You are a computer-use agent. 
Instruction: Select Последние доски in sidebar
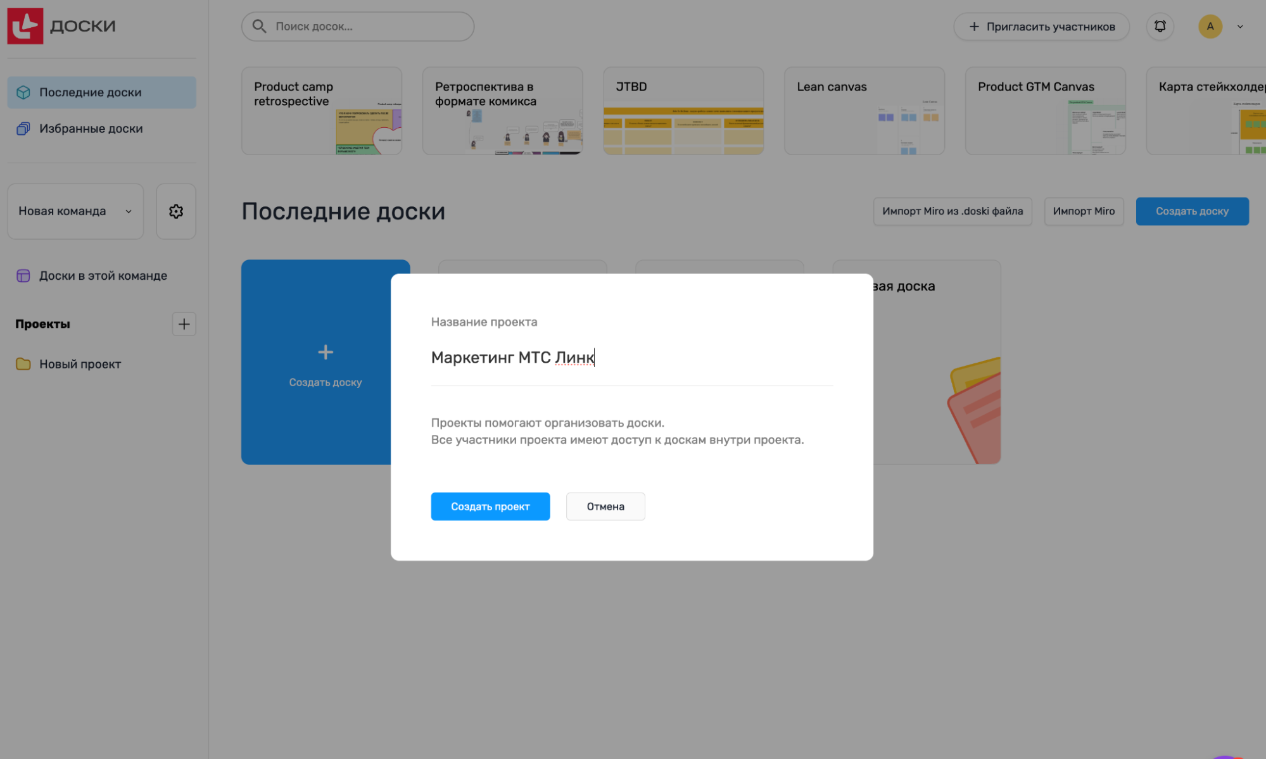pos(101,92)
